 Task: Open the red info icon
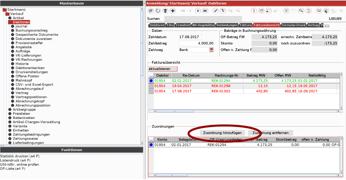(x=254, y=11)
